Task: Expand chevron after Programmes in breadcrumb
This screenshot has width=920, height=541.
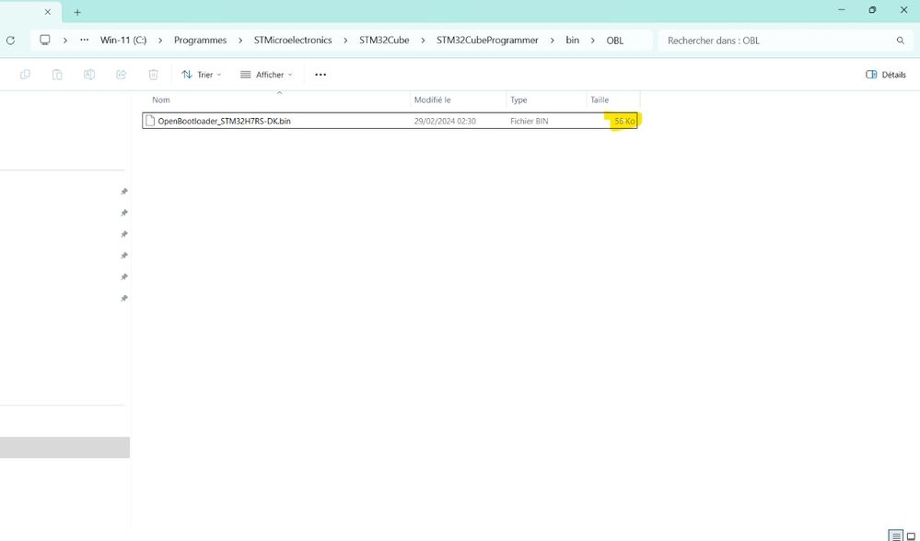Action: [240, 41]
